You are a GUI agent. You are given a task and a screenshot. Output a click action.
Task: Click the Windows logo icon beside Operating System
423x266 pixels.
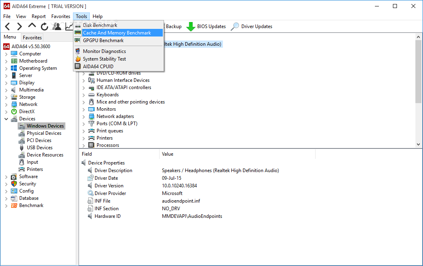(x=14, y=68)
